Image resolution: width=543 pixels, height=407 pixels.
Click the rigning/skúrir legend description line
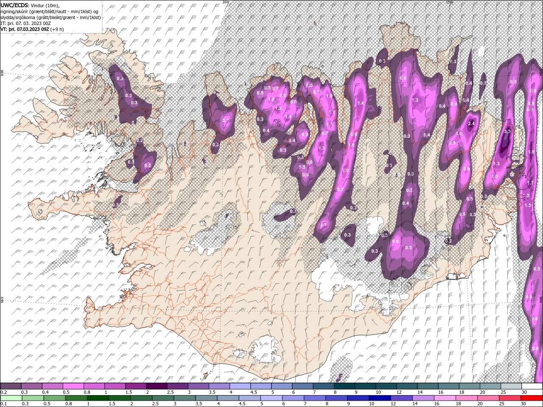click(x=50, y=11)
